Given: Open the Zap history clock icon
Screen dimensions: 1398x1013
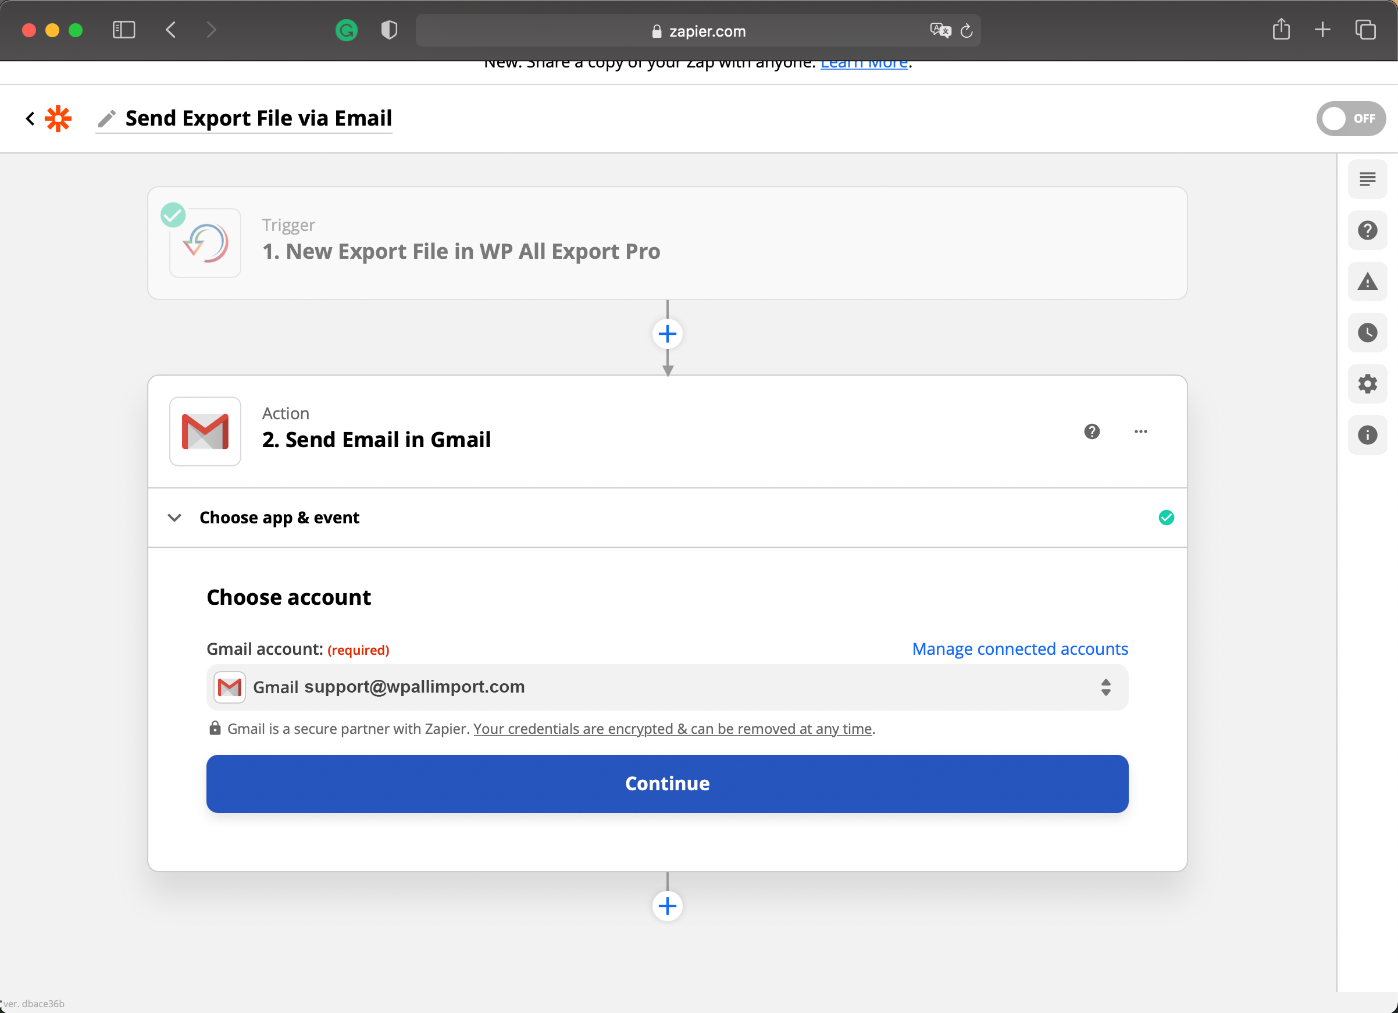Looking at the screenshot, I should coord(1367,333).
